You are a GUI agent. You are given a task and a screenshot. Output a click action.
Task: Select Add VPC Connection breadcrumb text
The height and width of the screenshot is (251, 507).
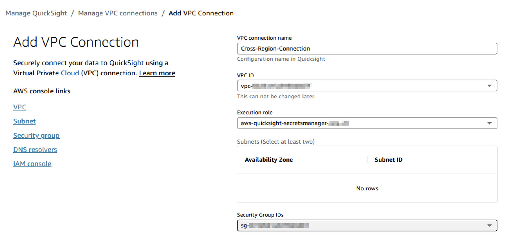201,13
